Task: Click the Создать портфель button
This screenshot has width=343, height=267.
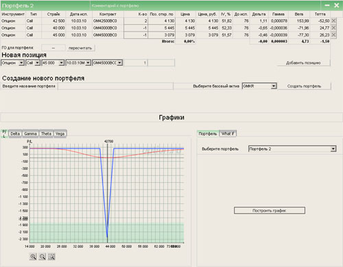Action: click(x=304, y=86)
